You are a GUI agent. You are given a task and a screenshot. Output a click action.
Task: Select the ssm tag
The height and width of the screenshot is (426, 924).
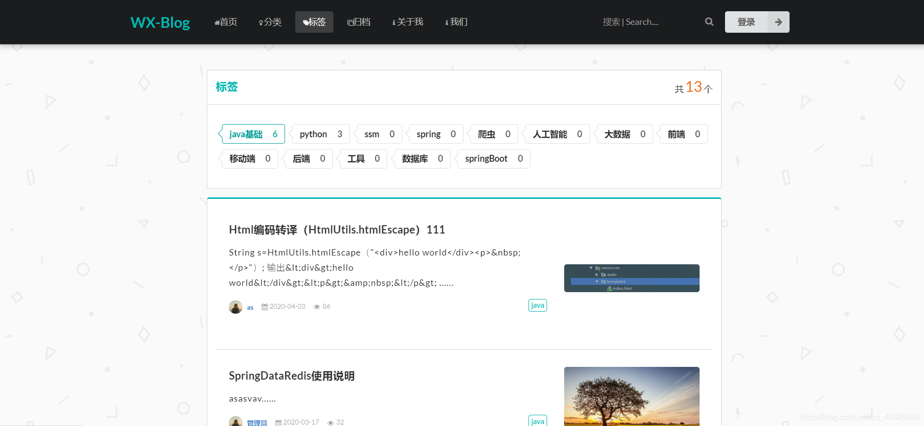[x=379, y=134]
